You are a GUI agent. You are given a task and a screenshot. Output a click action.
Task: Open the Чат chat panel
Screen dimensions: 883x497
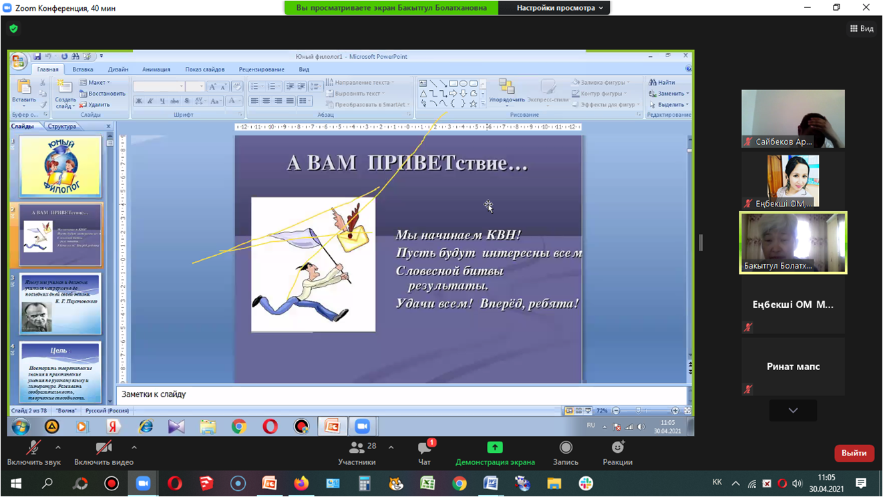click(x=424, y=453)
